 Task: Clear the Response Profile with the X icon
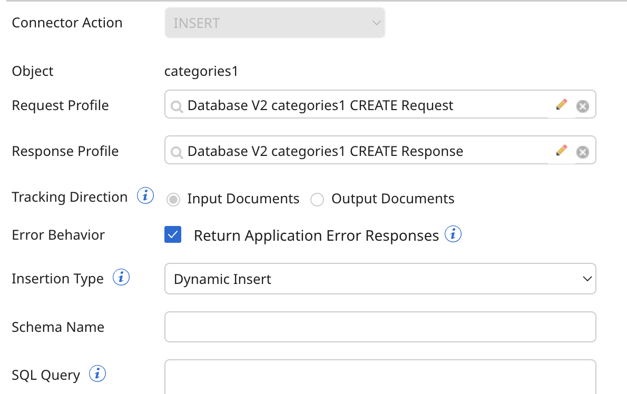tap(583, 152)
